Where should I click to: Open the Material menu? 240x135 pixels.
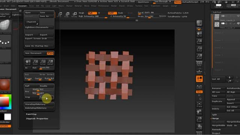[78, 6]
